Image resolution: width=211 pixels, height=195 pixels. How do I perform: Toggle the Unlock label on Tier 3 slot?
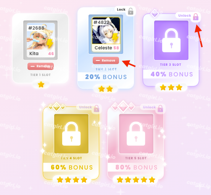pos(185,16)
